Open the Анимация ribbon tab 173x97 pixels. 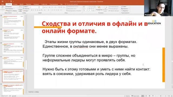tap(36, 4)
